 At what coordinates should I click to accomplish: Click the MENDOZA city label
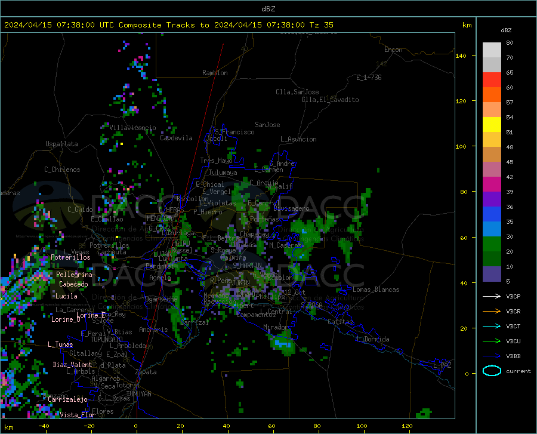[159, 218]
